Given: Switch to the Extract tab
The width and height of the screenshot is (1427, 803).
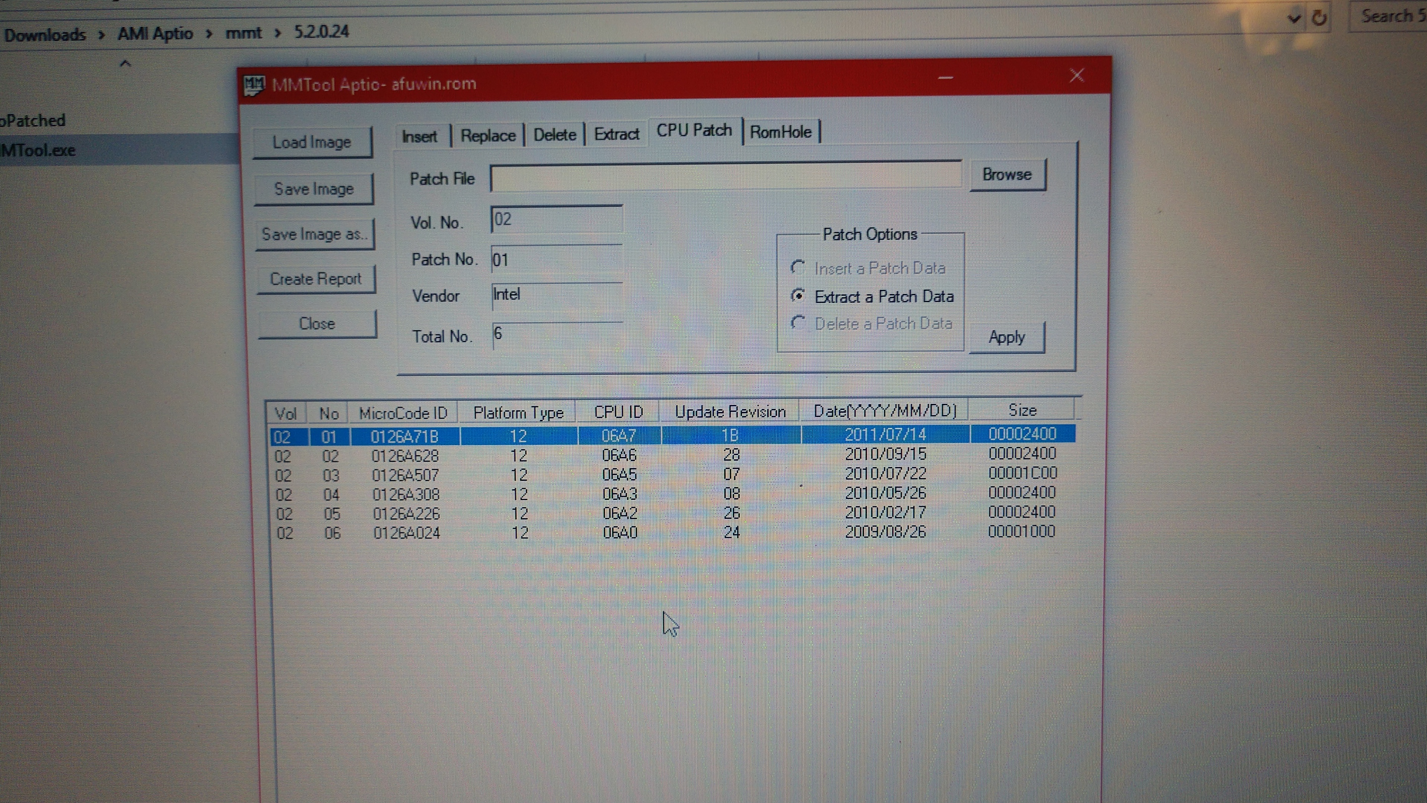Looking at the screenshot, I should click(x=617, y=134).
